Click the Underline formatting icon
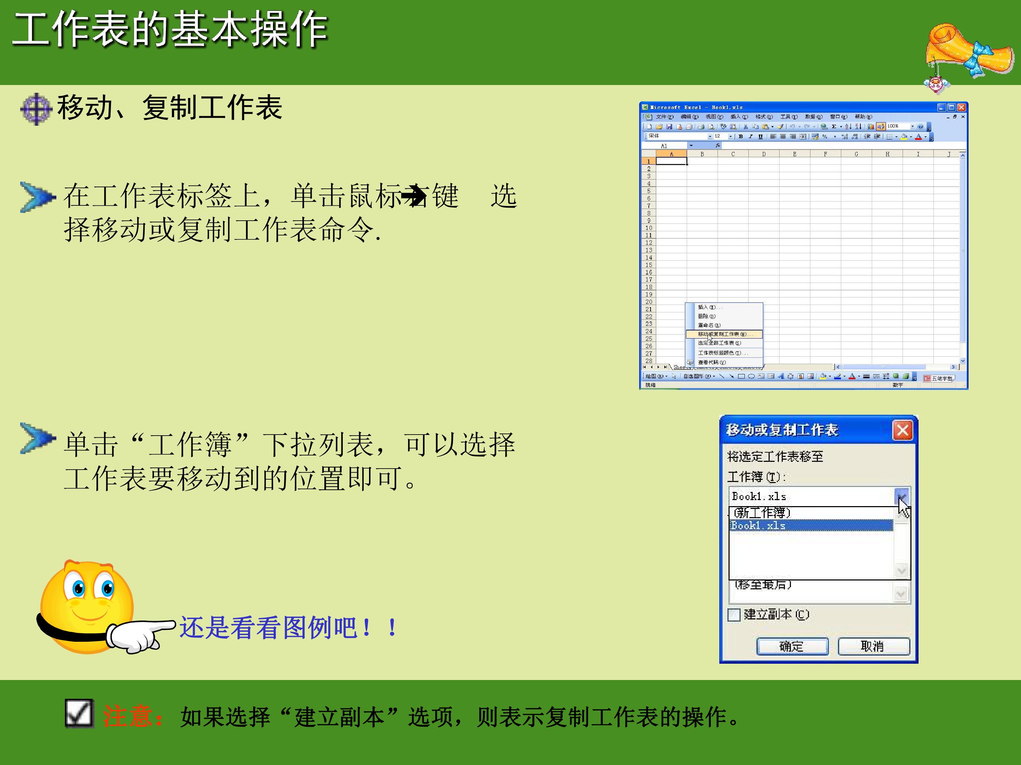Image resolution: width=1021 pixels, height=765 pixels. 761,136
